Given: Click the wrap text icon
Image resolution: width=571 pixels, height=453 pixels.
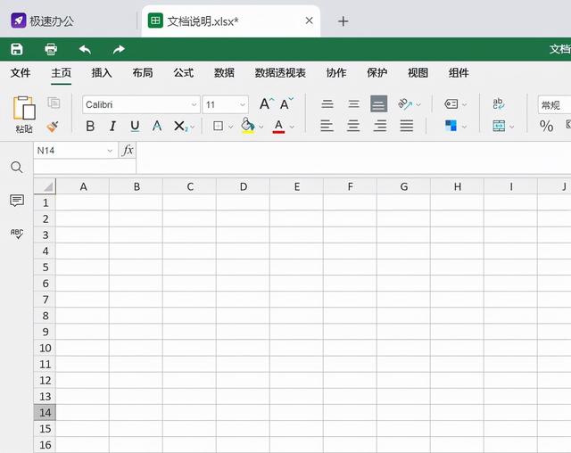Looking at the screenshot, I should click(499, 103).
